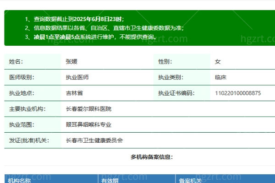
Task: Click the 临床 category value
Action: [220, 77]
